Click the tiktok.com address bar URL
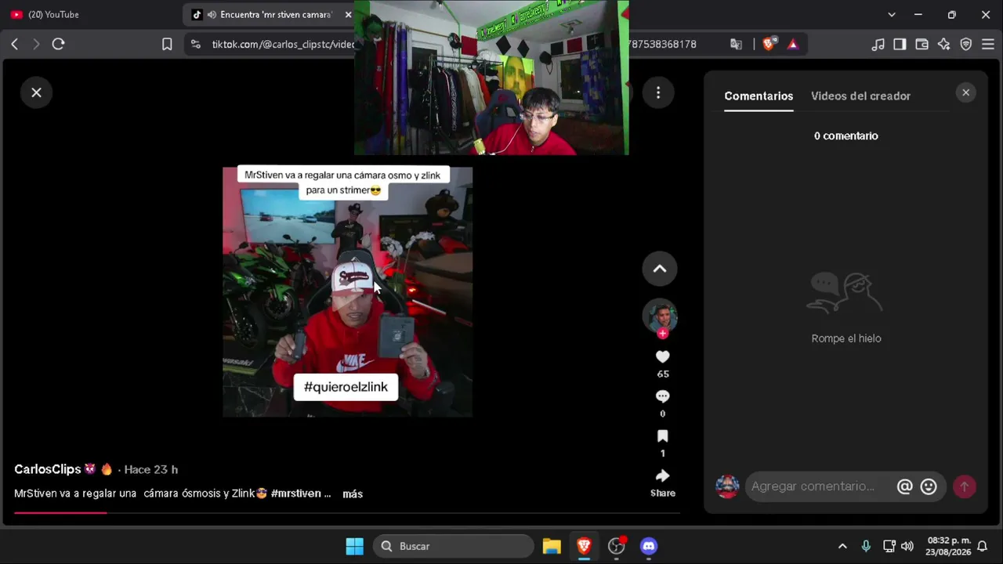1003x564 pixels. pyautogui.click(x=283, y=44)
